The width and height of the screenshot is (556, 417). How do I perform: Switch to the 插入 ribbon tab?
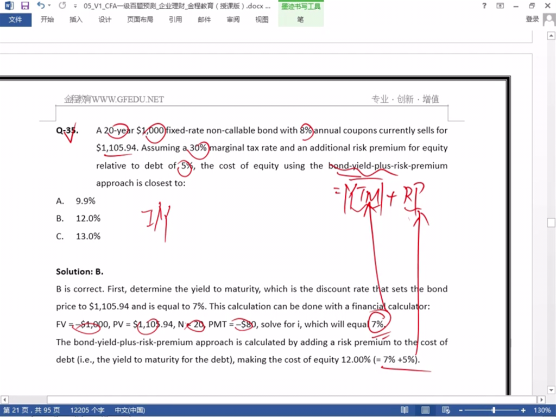coord(76,20)
